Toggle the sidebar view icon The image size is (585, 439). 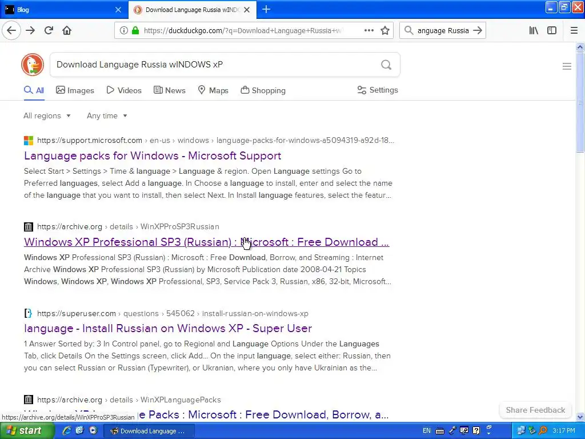[x=551, y=31]
